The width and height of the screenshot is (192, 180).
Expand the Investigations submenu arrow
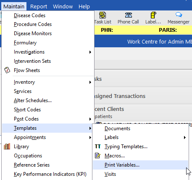90,52
